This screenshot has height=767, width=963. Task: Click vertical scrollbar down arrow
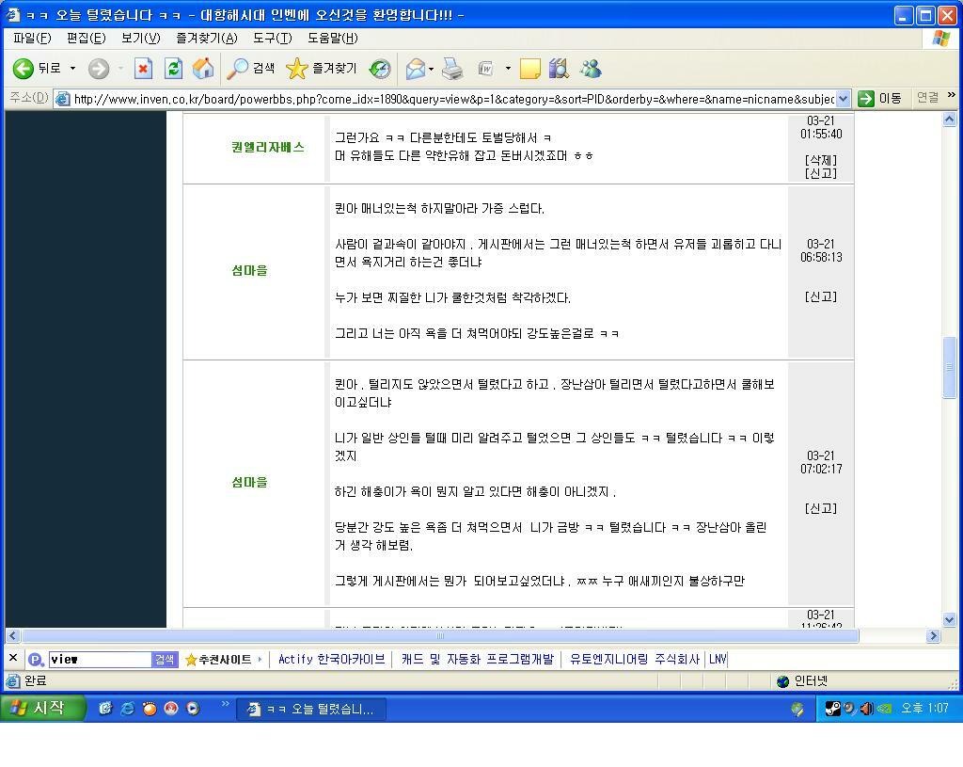point(949,620)
